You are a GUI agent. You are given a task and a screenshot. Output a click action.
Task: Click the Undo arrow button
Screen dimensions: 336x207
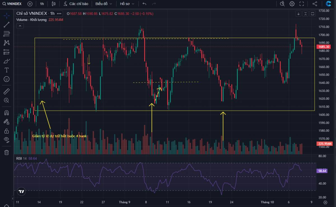pos(144,4)
